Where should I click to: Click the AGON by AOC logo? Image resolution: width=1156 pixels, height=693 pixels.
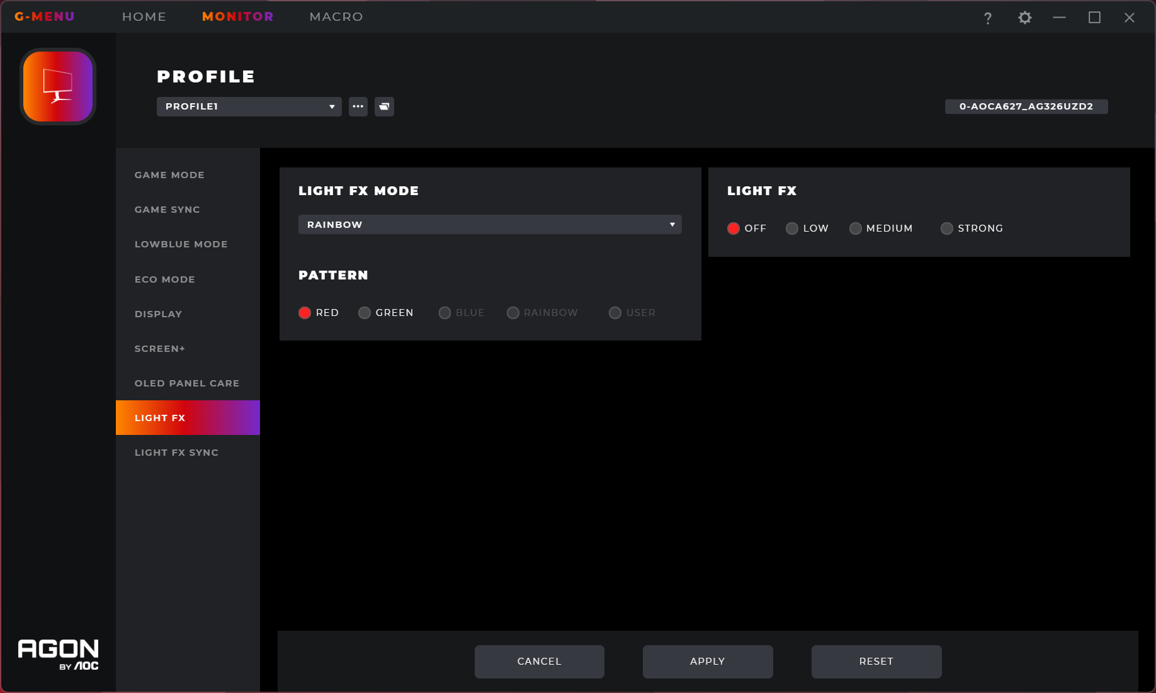click(x=58, y=655)
